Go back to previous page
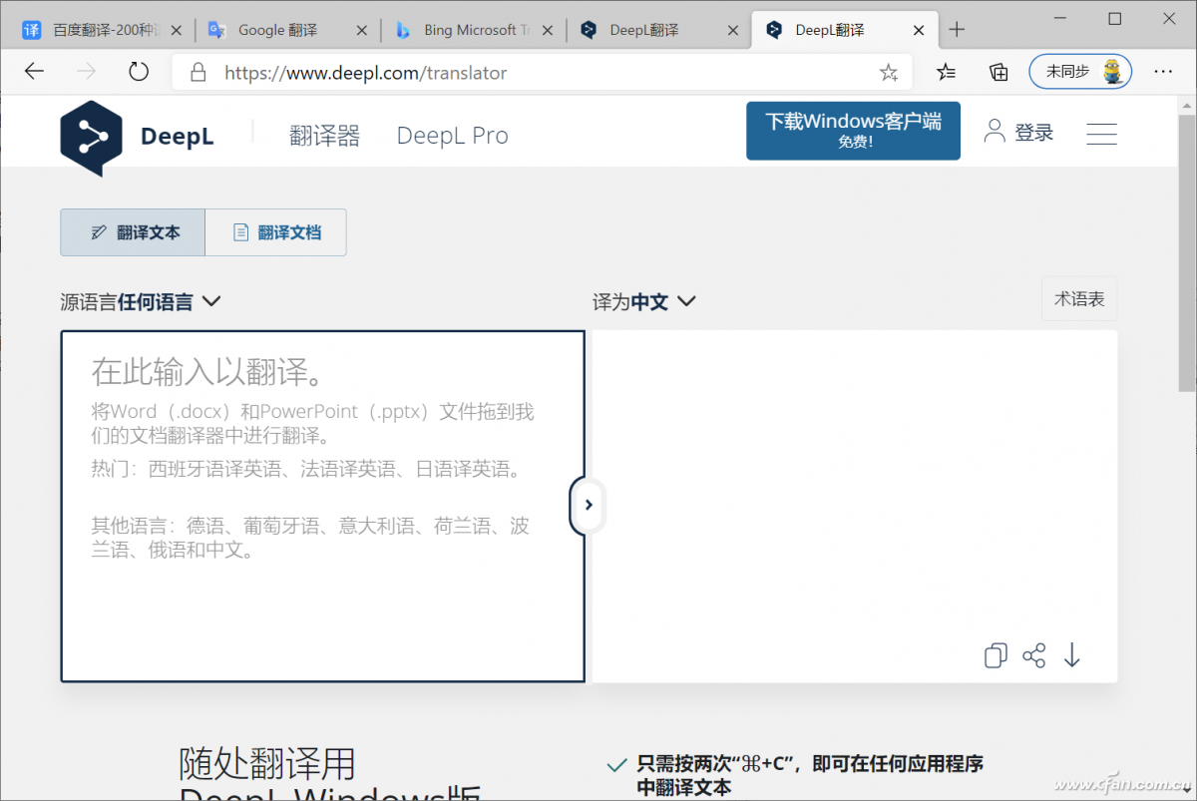This screenshot has width=1197, height=801. [35, 72]
